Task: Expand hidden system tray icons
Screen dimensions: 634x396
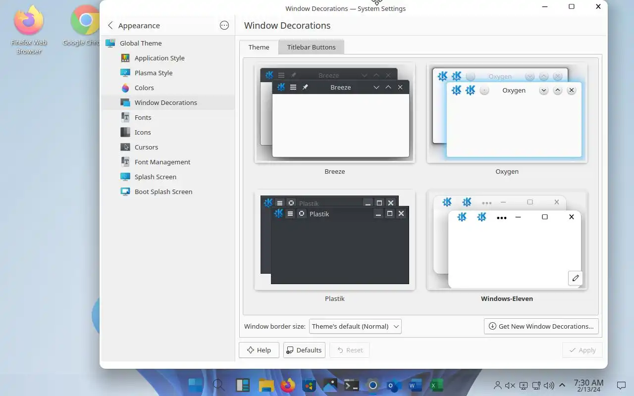Action: 562,385
